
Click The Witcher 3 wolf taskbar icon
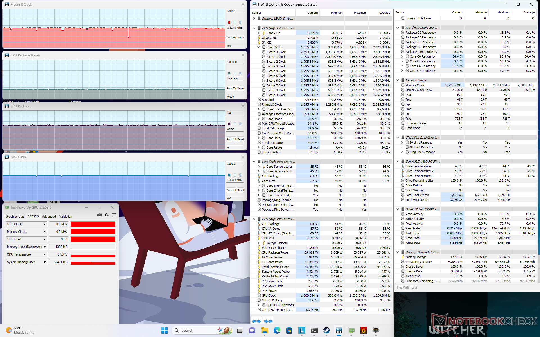pyautogui.click(x=376, y=330)
